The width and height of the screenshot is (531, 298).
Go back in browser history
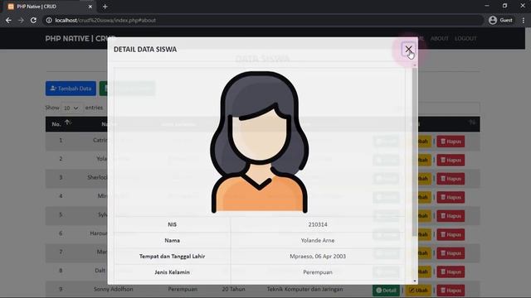[8, 20]
